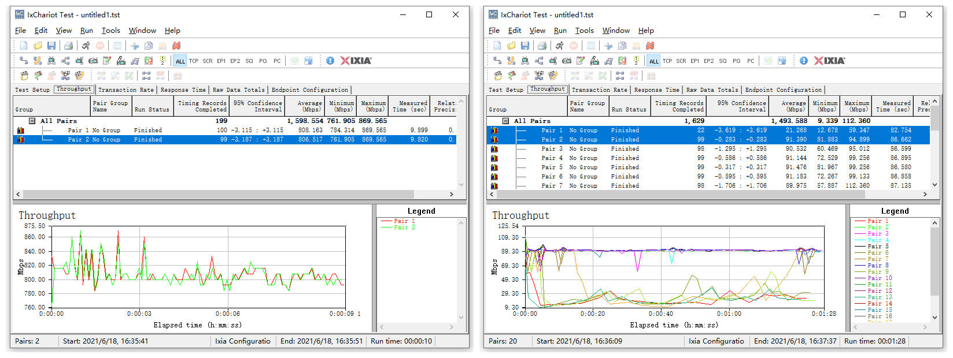953x358 pixels.
Task: Toggle the EP2 filter in right window
Action: (x=709, y=61)
